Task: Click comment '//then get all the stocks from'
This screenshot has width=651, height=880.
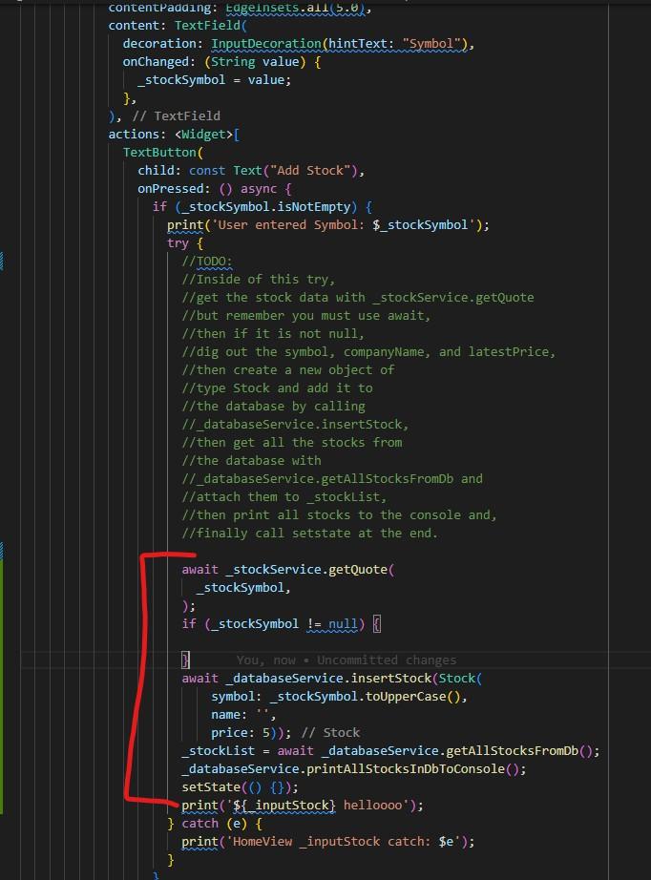Action: pyautogui.click(x=292, y=442)
